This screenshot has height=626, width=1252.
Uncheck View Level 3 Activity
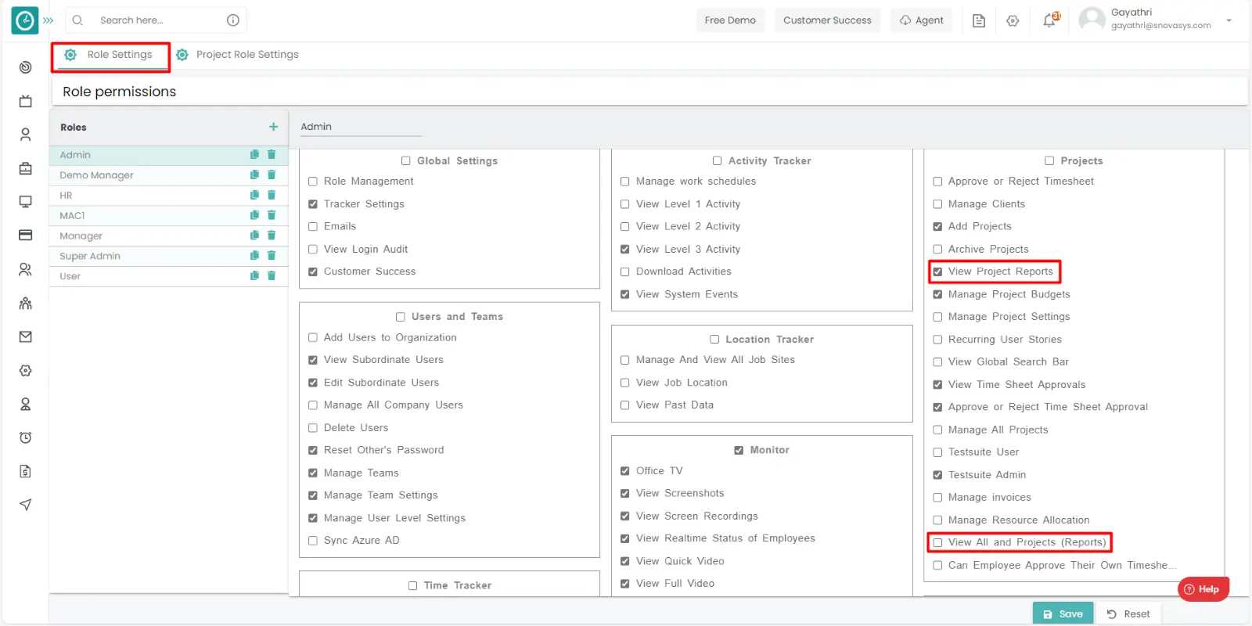[x=625, y=250]
